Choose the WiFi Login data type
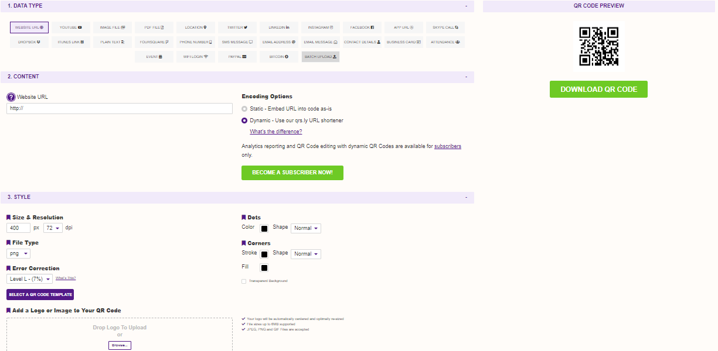Image resolution: width=718 pixels, height=351 pixels. [x=196, y=57]
